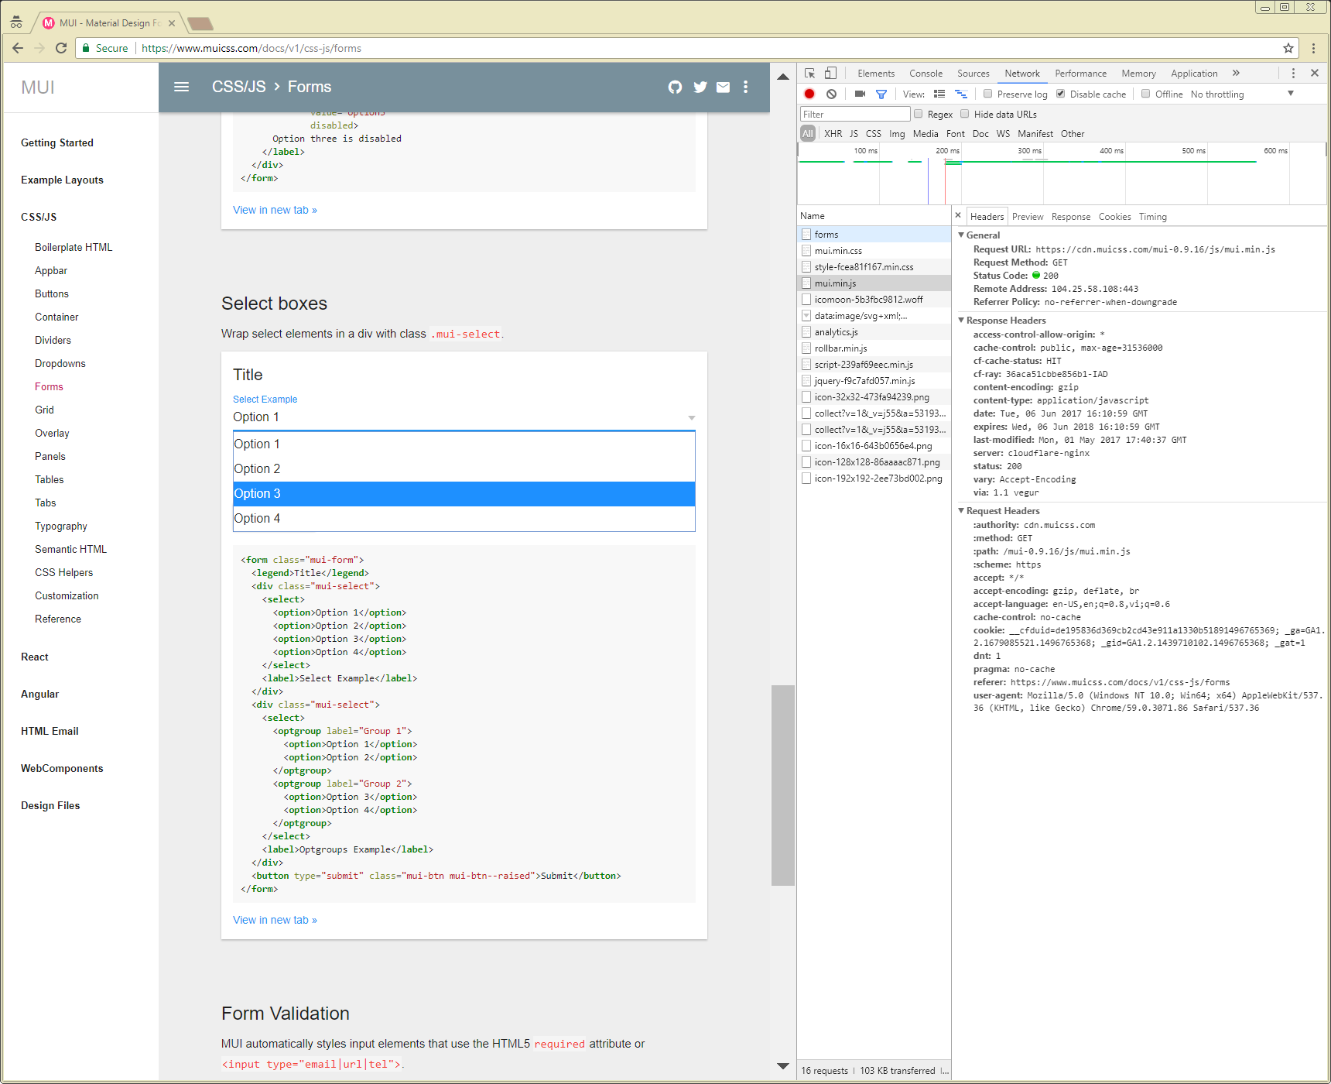Switch to the Console tab
This screenshot has width=1331, height=1084.
tap(926, 73)
